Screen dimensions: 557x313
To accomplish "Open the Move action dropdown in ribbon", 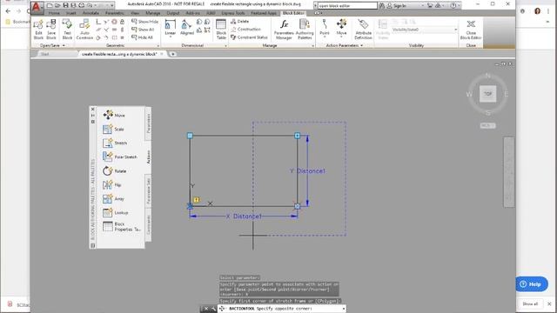I will [341, 37].
